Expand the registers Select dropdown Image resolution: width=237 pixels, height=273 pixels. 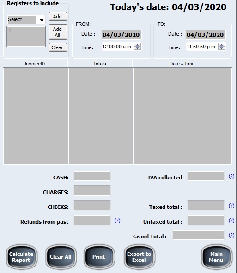[42, 20]
